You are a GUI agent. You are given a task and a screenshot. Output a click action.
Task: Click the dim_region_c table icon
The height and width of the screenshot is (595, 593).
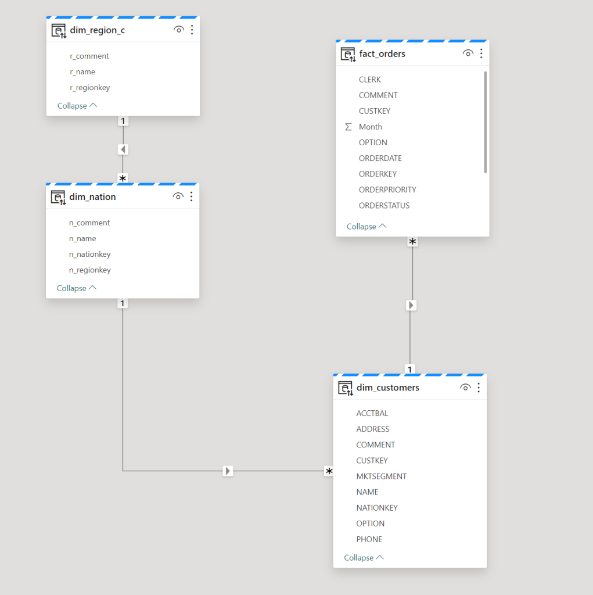(59, 31)
